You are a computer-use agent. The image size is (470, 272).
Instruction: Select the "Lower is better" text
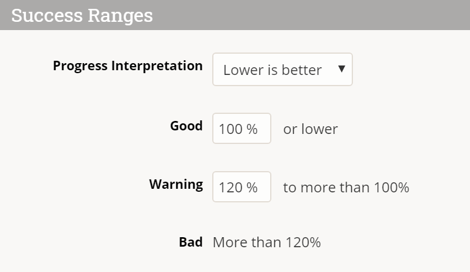[272, 70]
